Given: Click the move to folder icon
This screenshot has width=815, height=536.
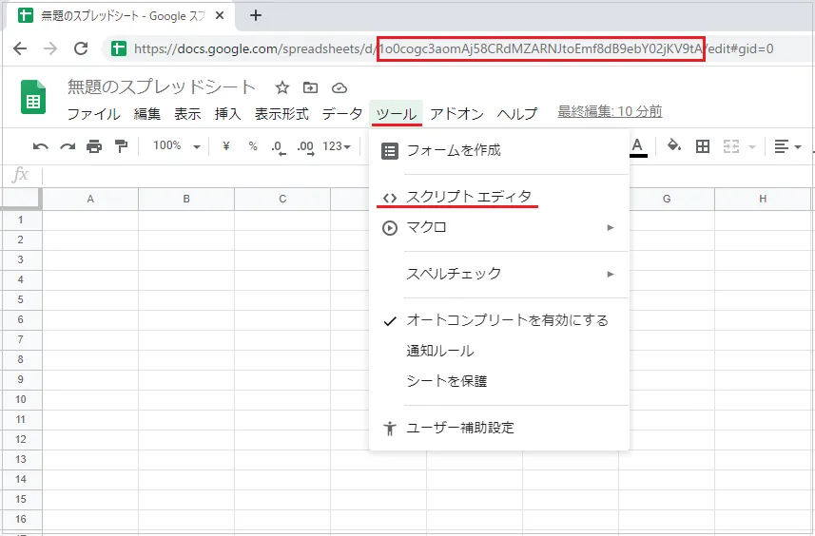Looking at the screenshot, I should pyautogui.click(x=310, y=87).
